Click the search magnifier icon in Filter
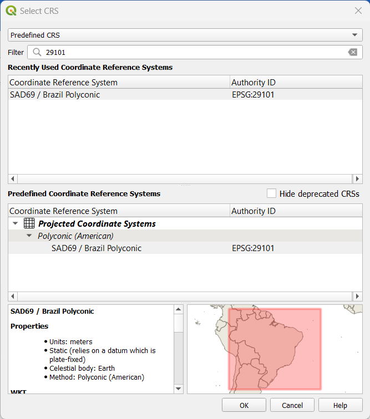This screenshot has width=370, height=419. [x=37, y=52]
